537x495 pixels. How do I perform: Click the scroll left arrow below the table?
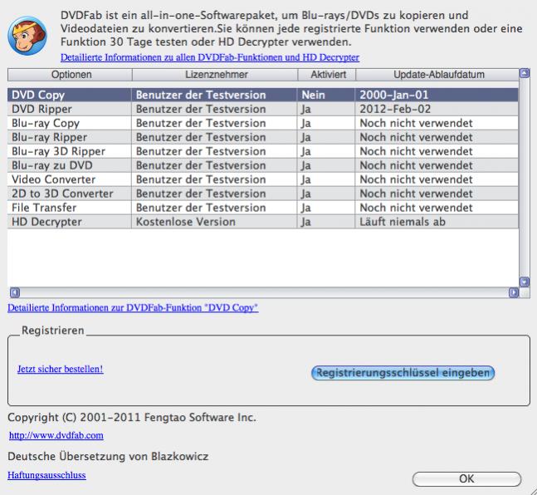coord(15,292)
